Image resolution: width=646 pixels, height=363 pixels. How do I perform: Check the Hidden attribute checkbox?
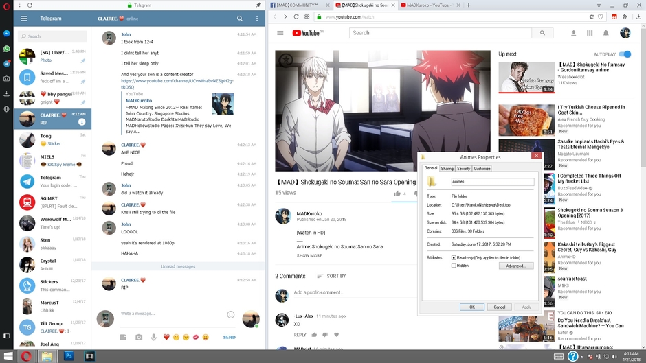point(454,266)
